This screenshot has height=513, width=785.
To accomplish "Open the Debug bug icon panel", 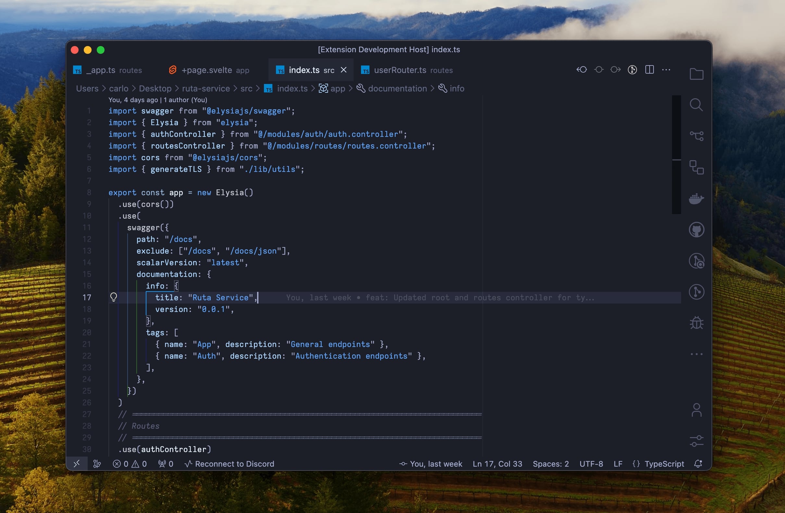I will 696,323.
